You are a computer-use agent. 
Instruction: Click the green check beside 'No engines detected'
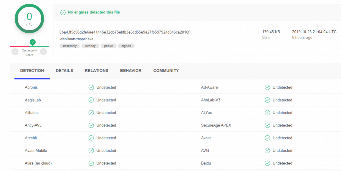click(63, 12)
